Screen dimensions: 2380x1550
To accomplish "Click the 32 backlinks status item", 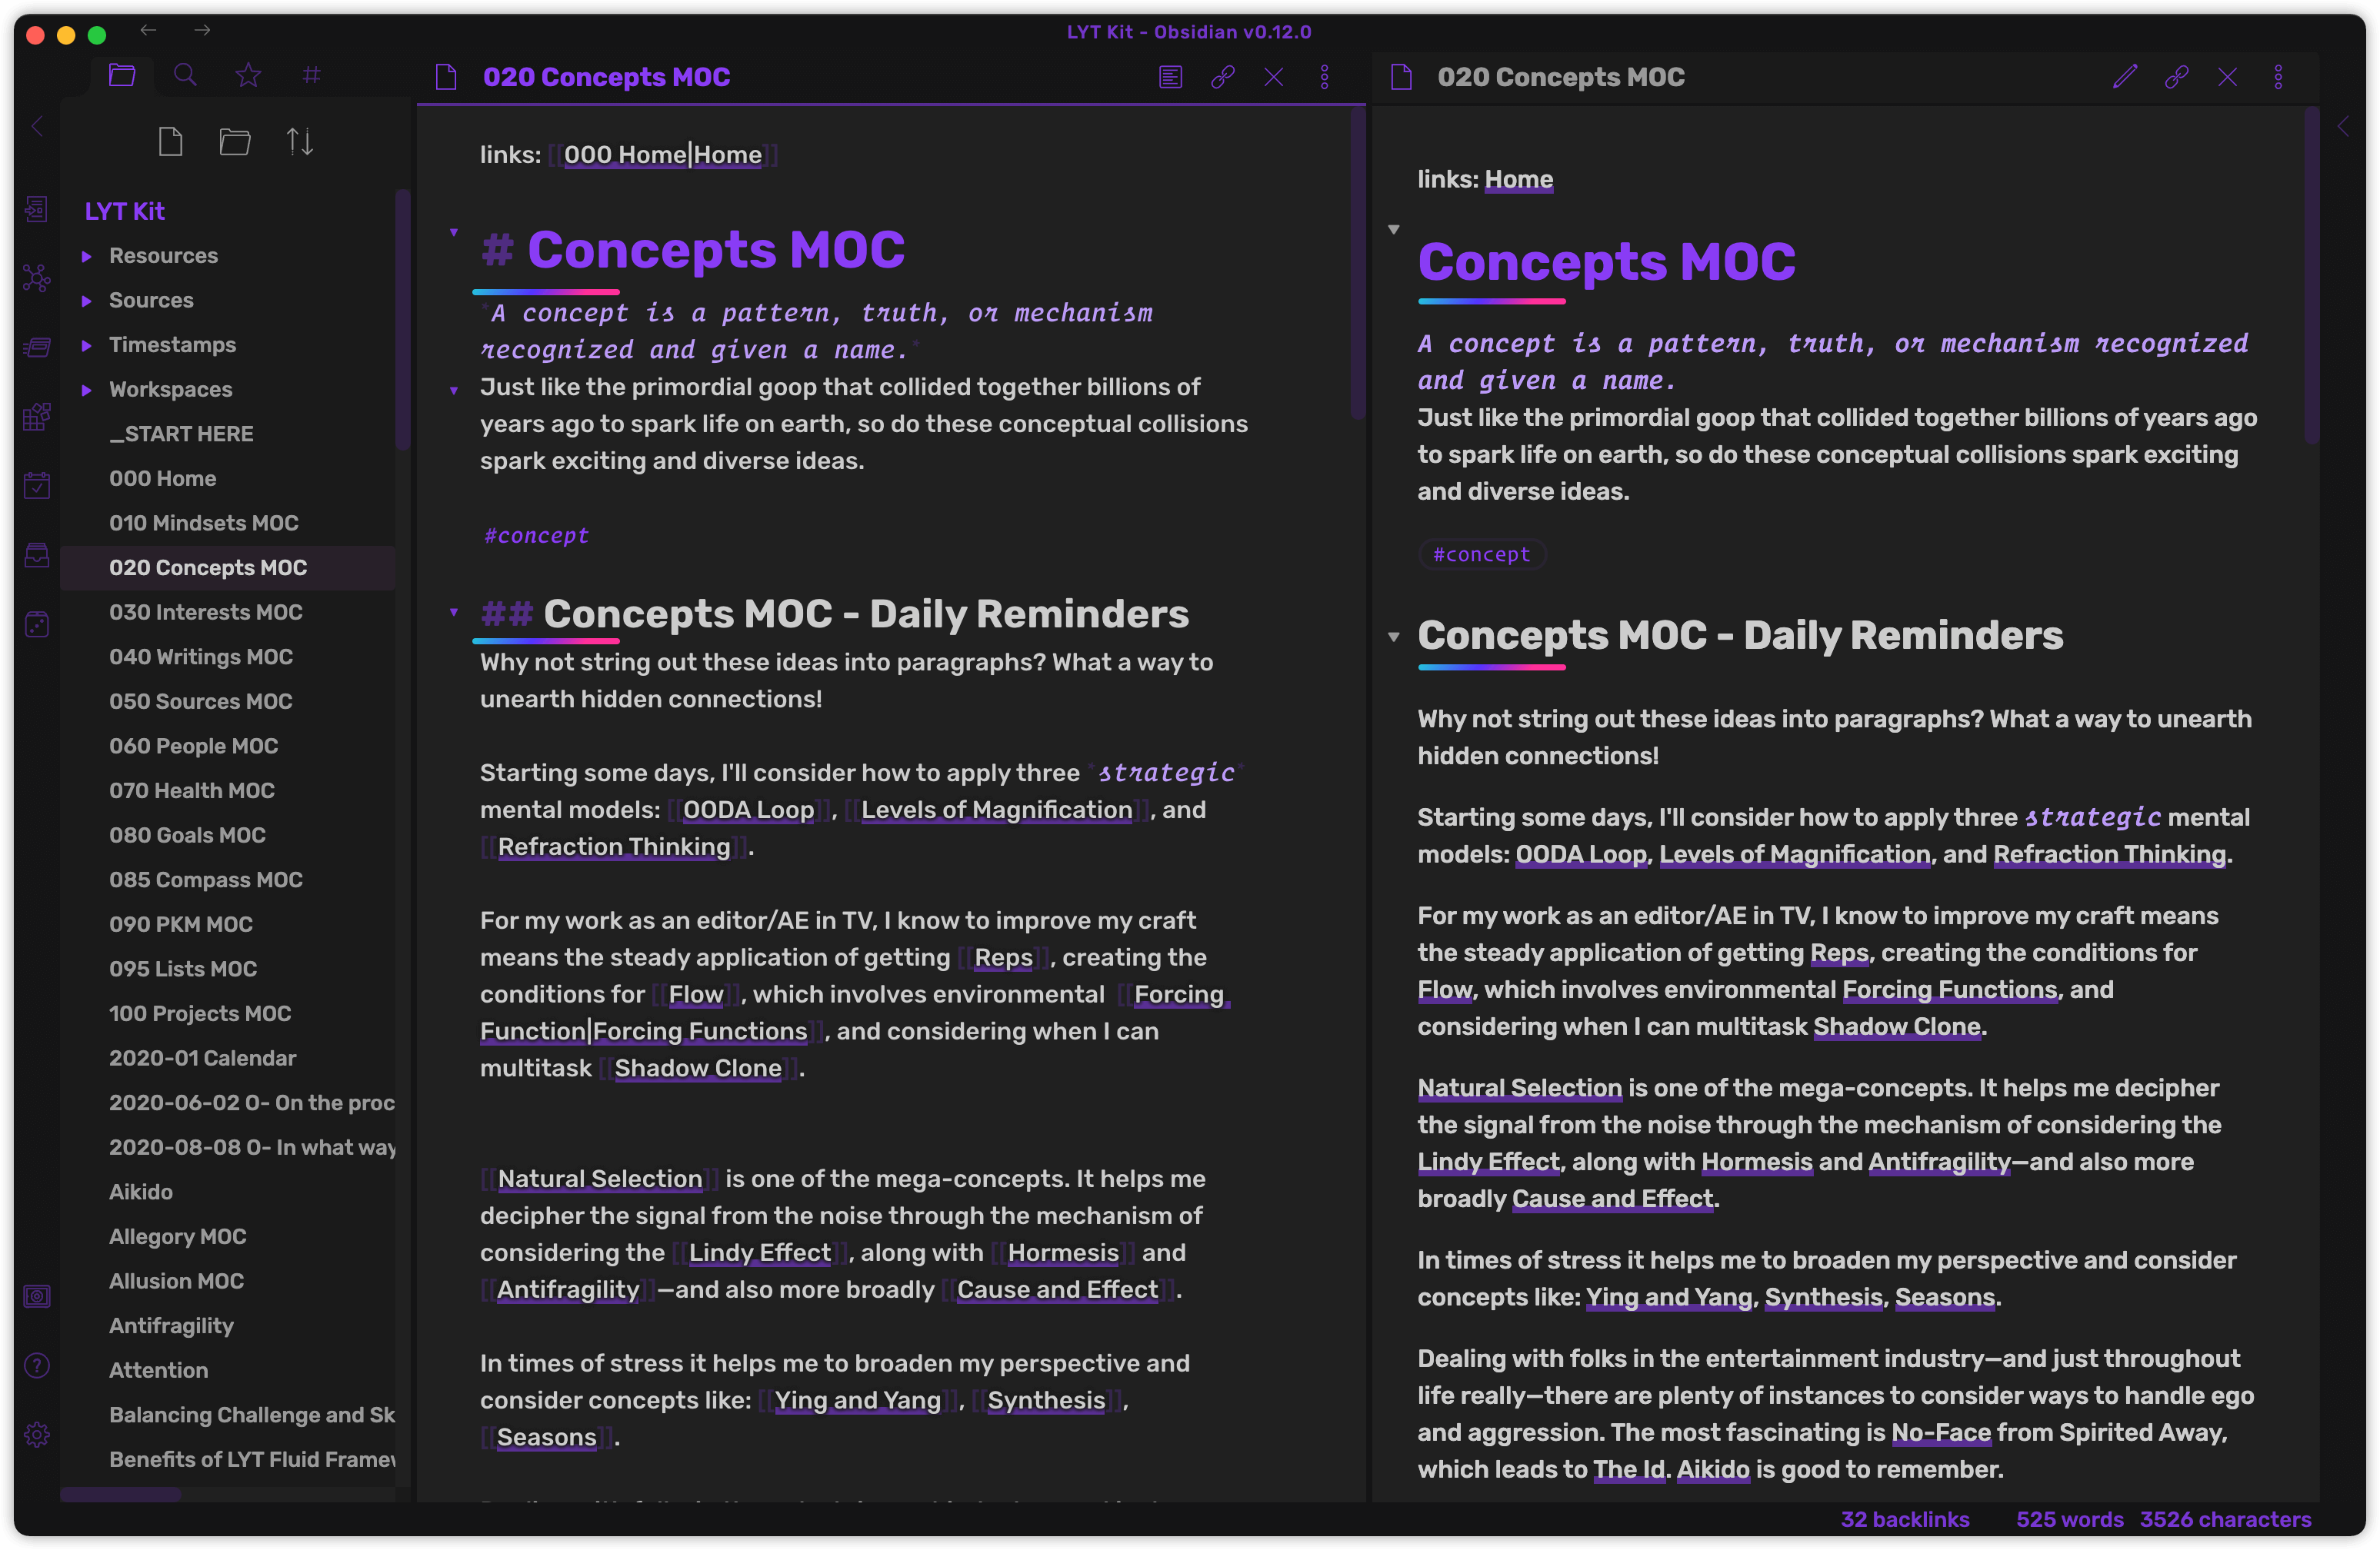I will (1904, 1519).
